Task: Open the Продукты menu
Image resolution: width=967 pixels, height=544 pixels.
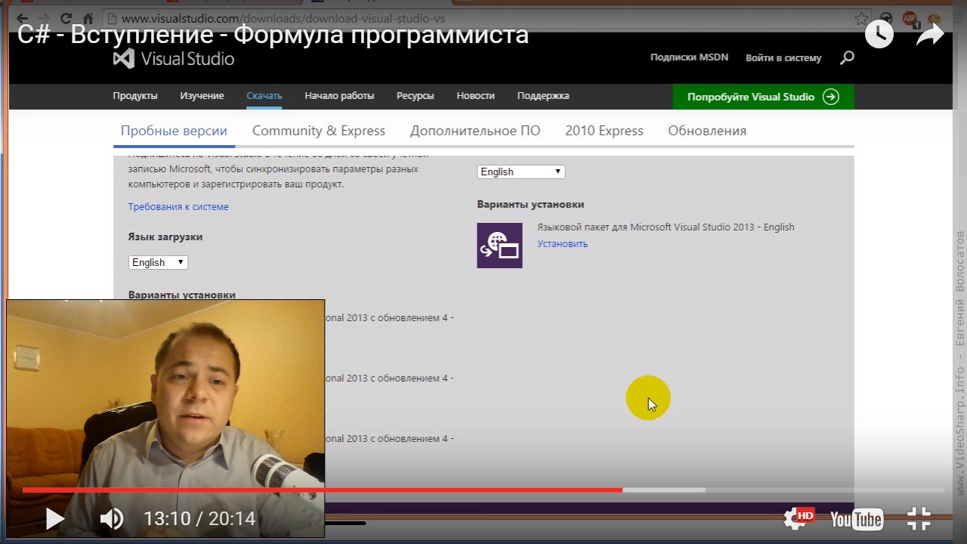Action: (x=135, y=96)
